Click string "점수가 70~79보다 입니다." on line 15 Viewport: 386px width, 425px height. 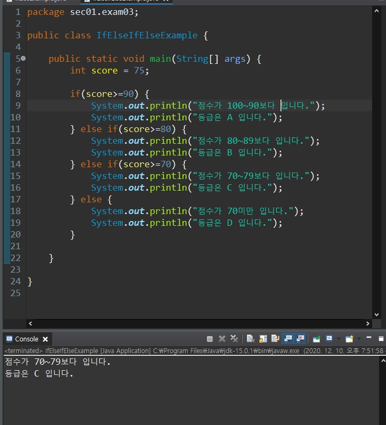click(x=251, y=176)
